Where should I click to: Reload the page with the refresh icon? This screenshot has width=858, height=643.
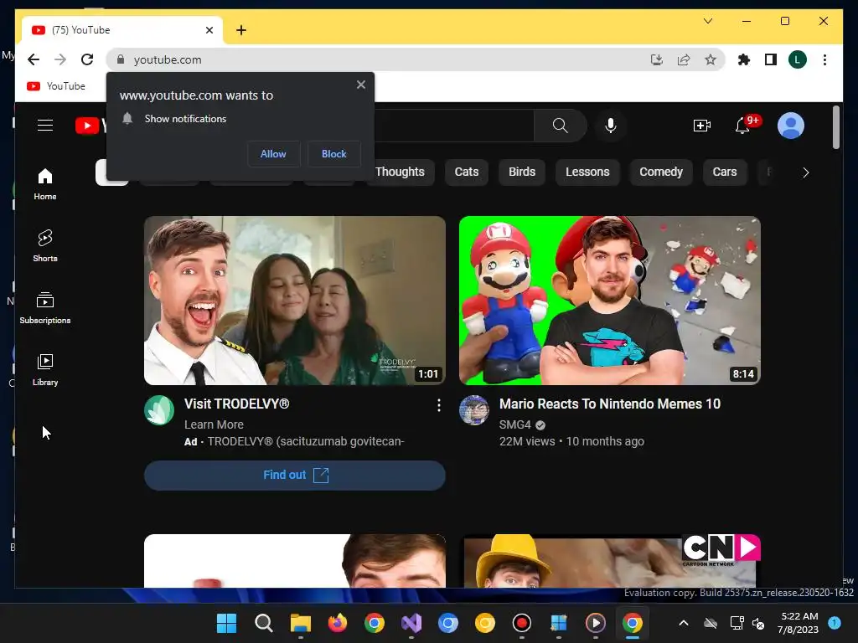[87, 59]
